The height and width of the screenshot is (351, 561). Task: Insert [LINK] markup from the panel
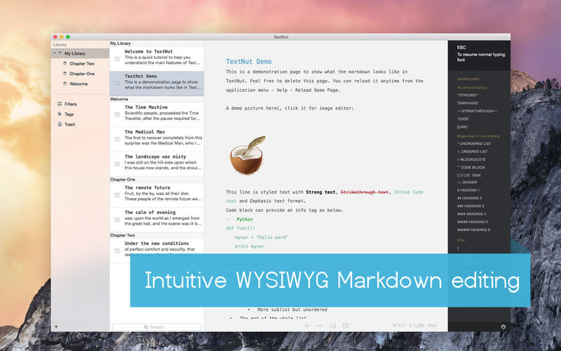(462, 127)
